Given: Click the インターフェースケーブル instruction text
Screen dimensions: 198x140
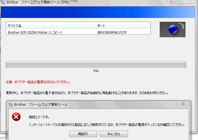Looking at the screenshot, I should pos(107,125).
